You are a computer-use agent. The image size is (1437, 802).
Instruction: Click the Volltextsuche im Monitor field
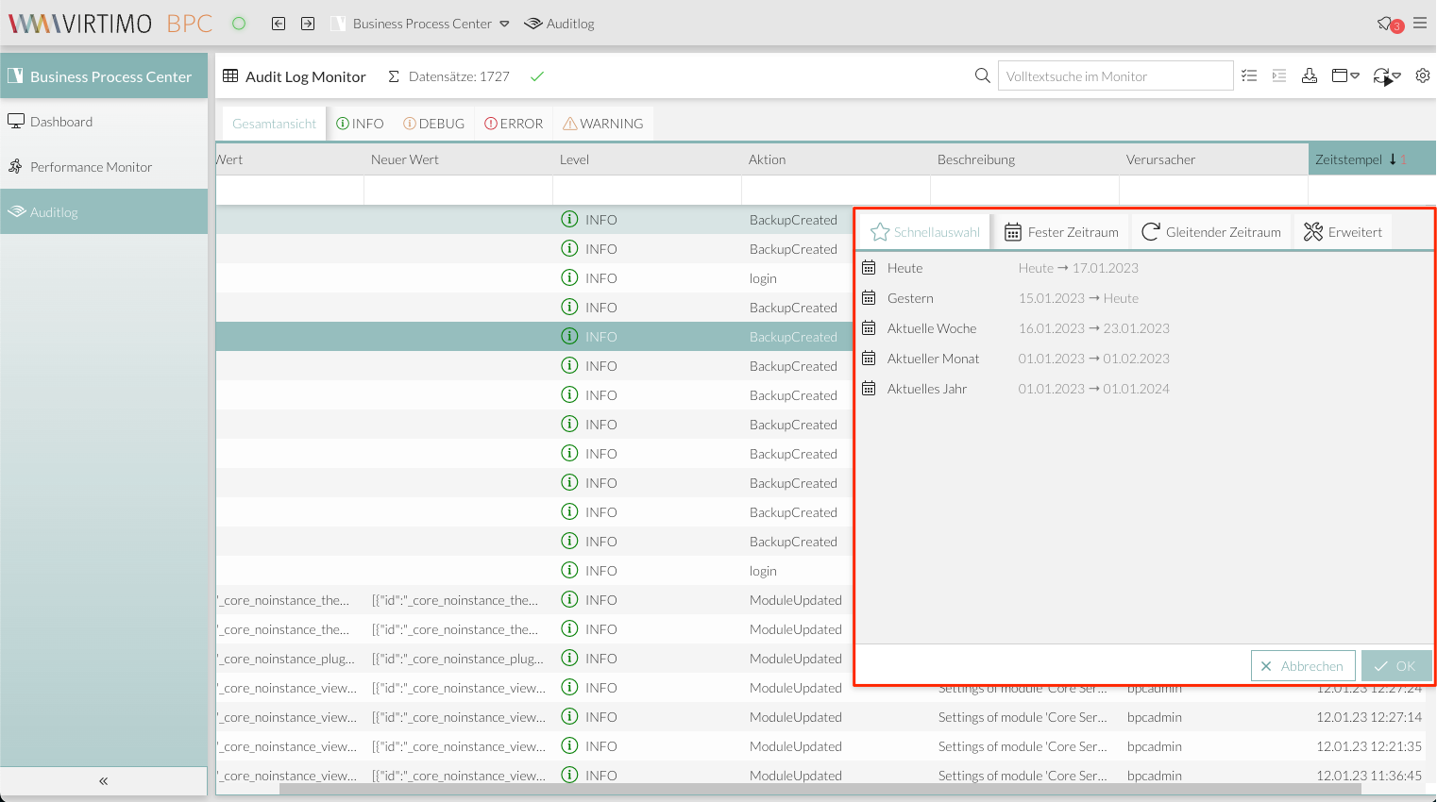pyautogui.click(x=1115, y=76)
